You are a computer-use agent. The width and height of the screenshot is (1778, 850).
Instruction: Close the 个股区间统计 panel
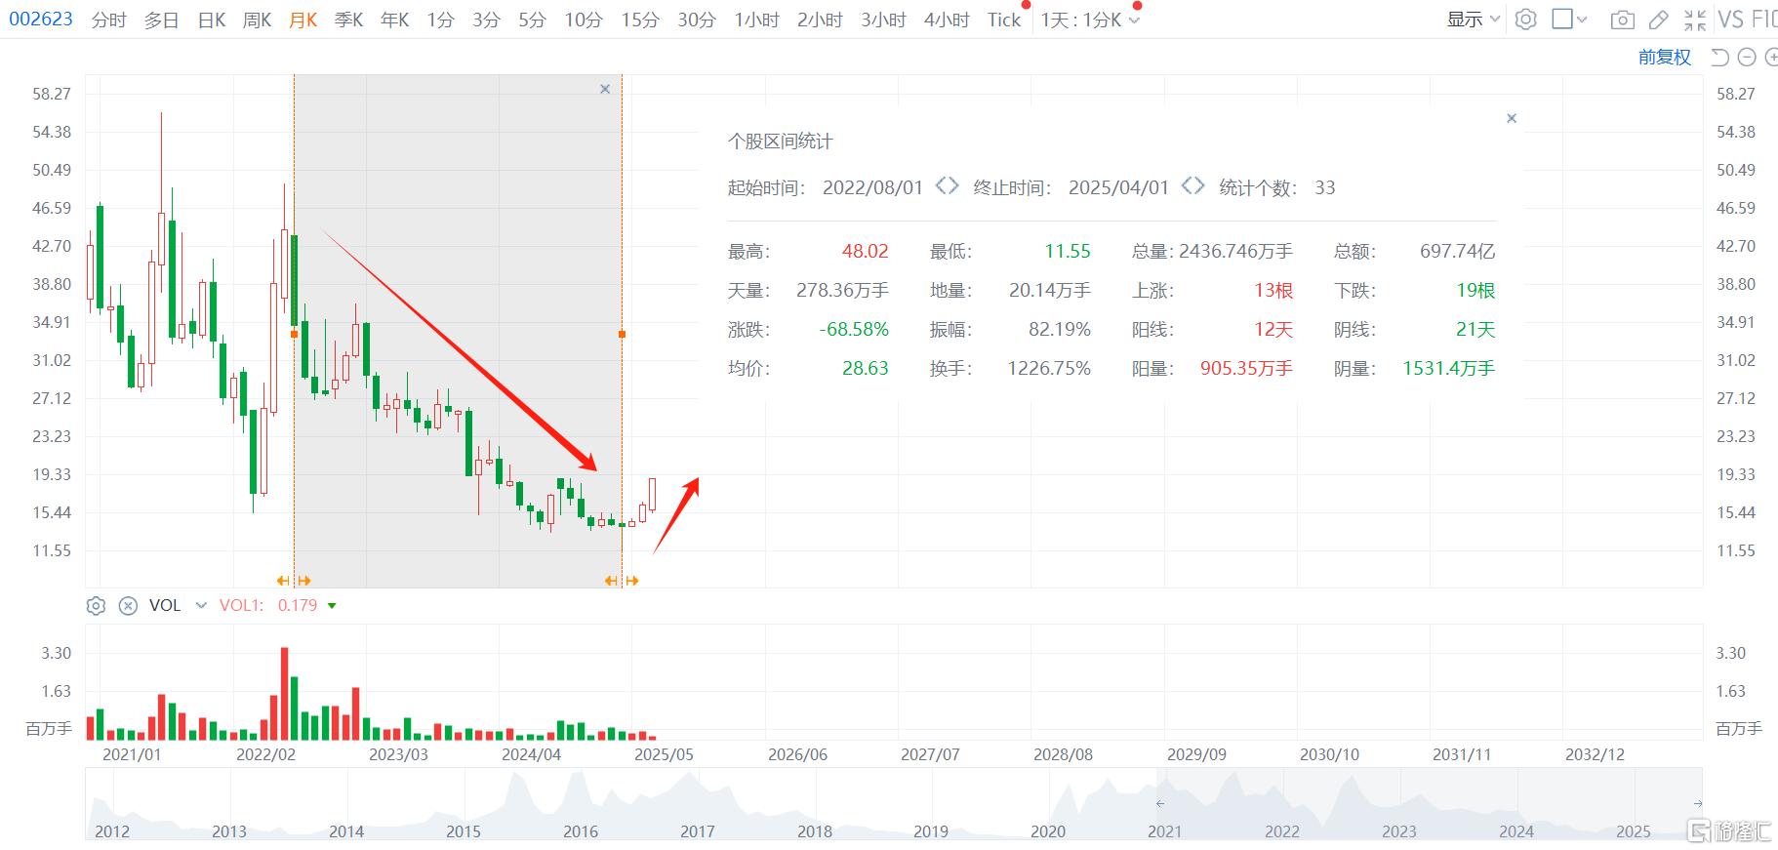click(1512, 118)
